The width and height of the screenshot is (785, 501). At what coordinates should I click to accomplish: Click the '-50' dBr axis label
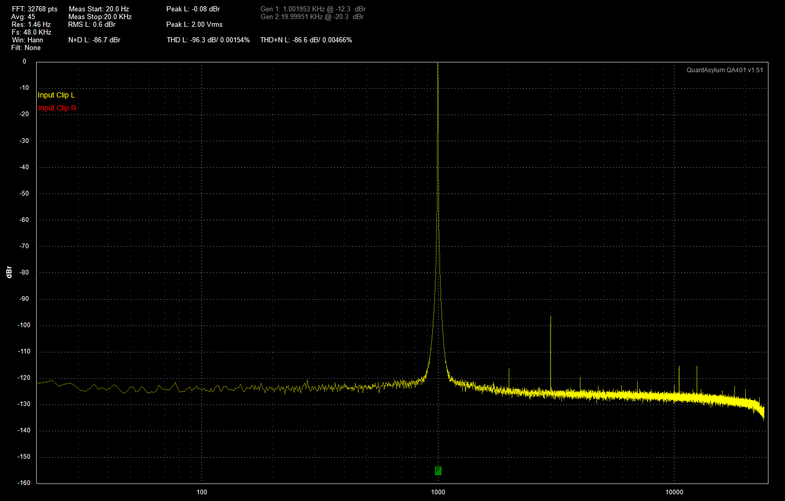tap(24, 193)
